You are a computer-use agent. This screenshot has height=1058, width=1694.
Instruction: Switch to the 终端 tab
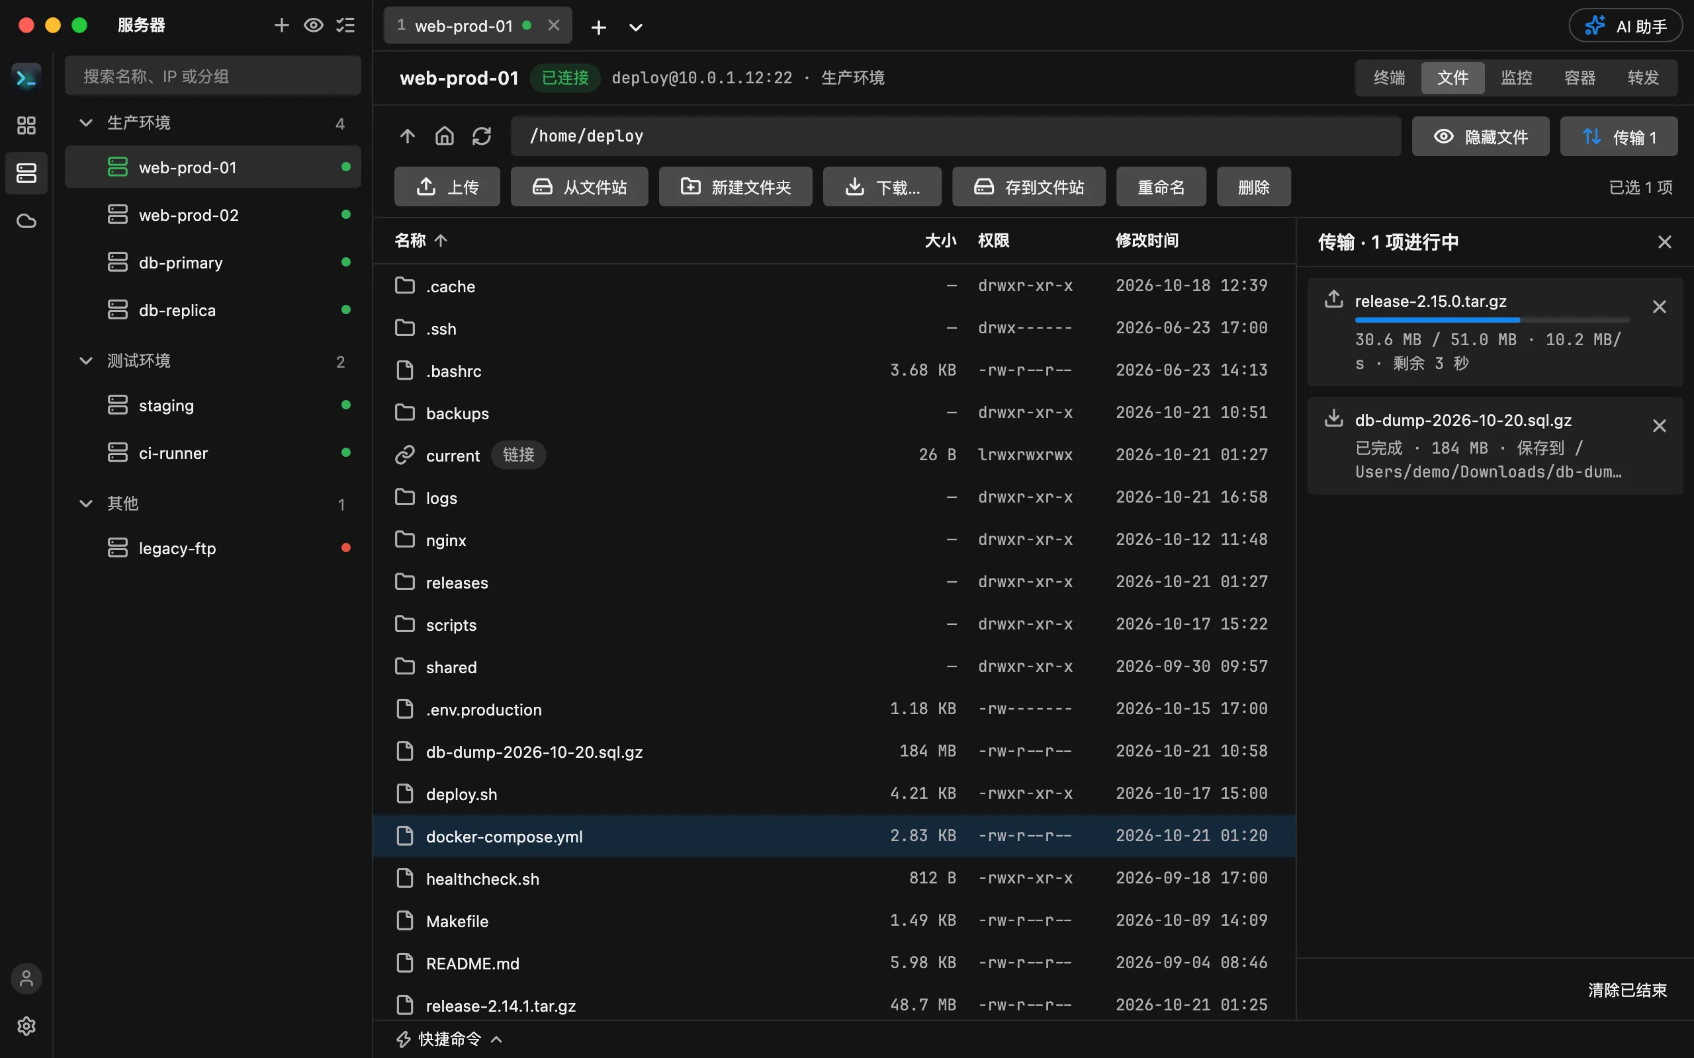1390,77
